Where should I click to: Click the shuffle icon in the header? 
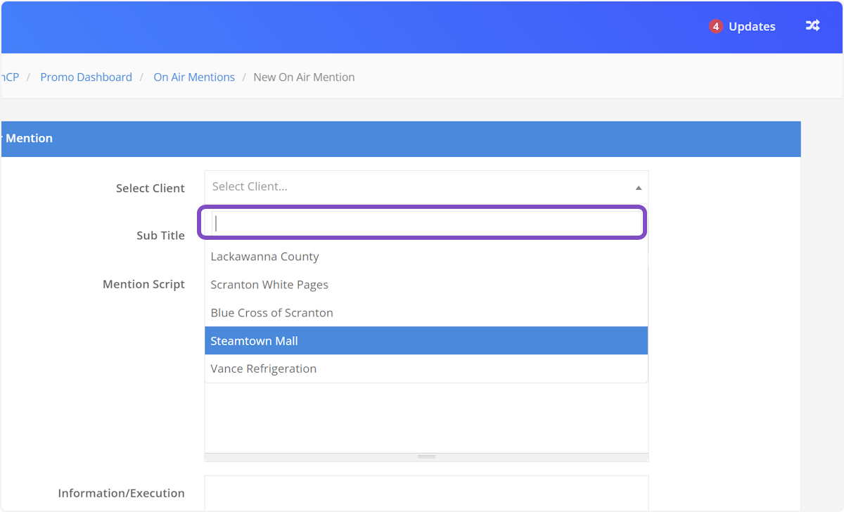pos(812,26)
